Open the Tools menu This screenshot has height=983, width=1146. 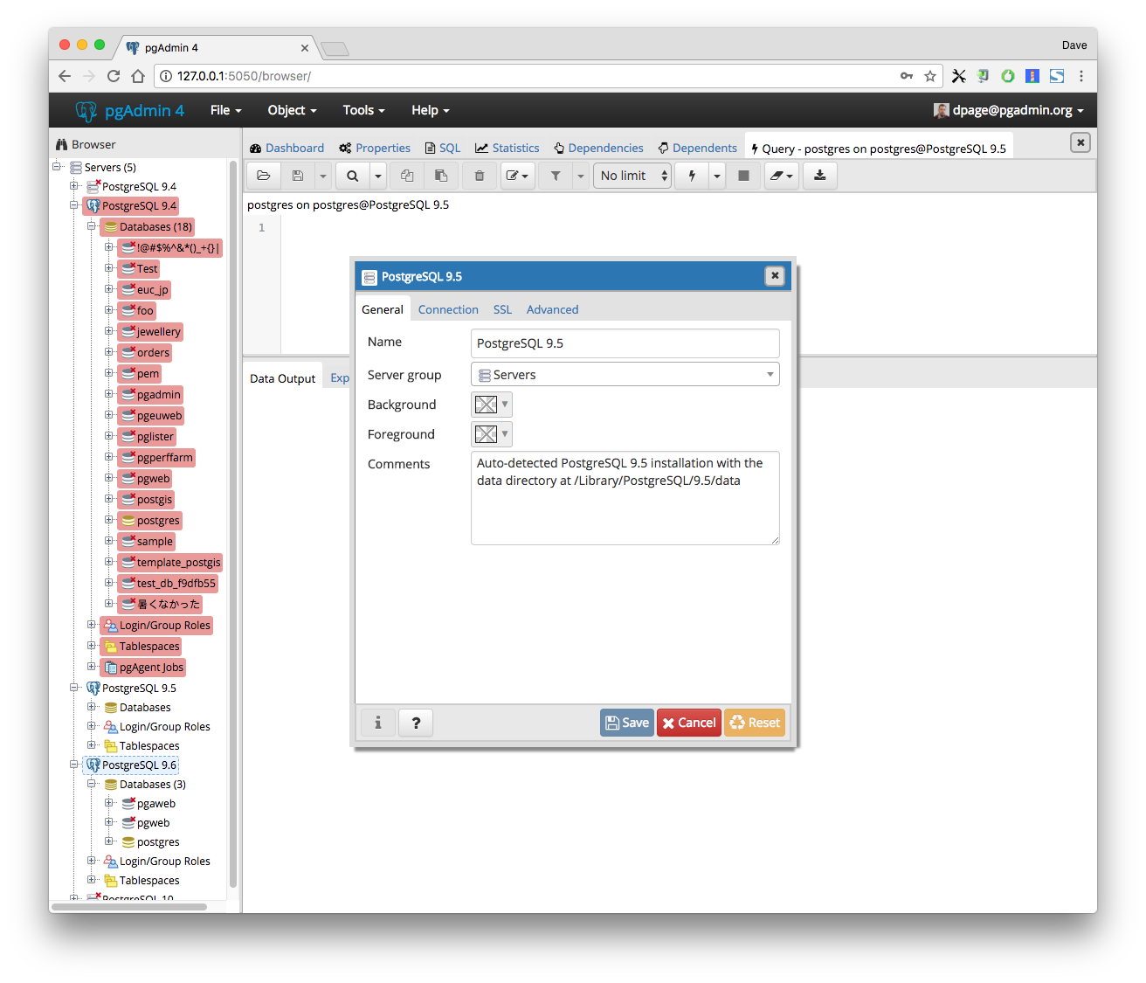pyautogui.click(x=363, y=110)
